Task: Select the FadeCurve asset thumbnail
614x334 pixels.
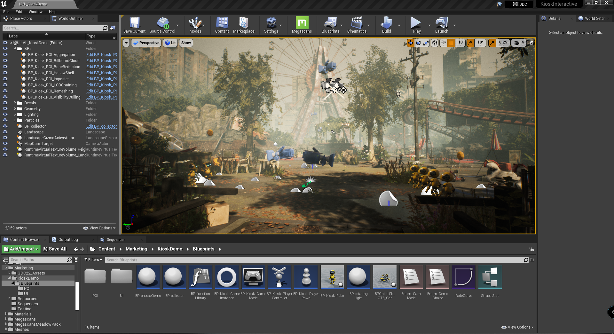Action: [464, 277]
